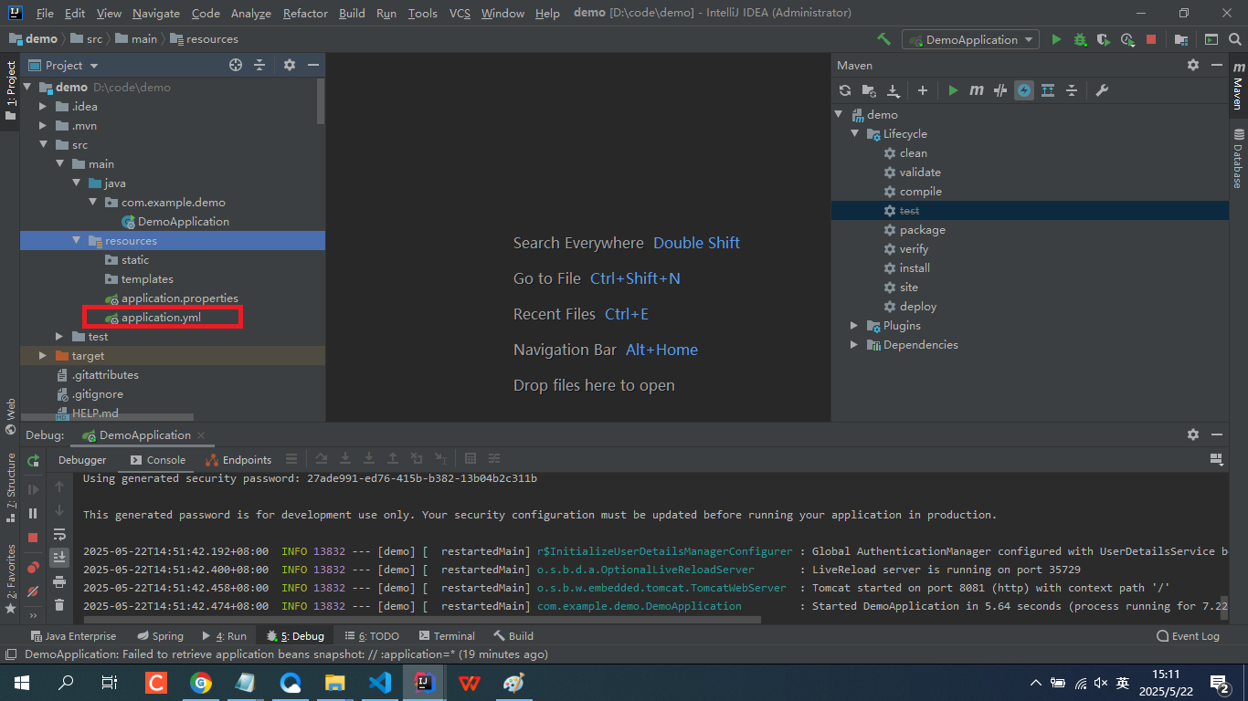Print console output icon
This screenshot has height=701, width=1248.
pos(59,581)
